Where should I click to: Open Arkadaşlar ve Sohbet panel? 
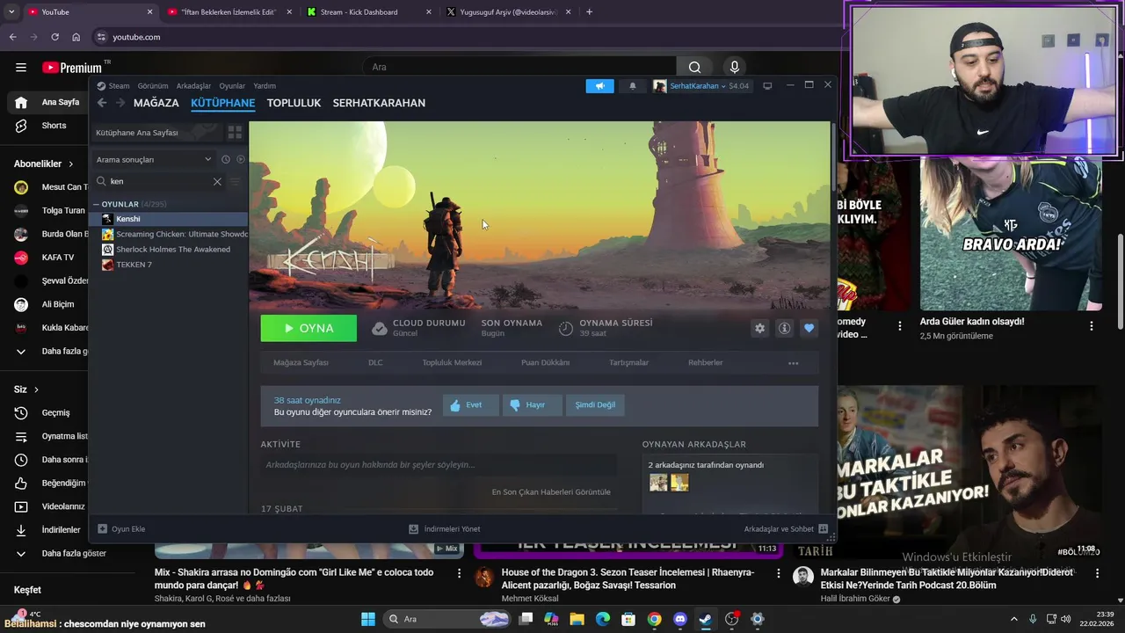786,529
